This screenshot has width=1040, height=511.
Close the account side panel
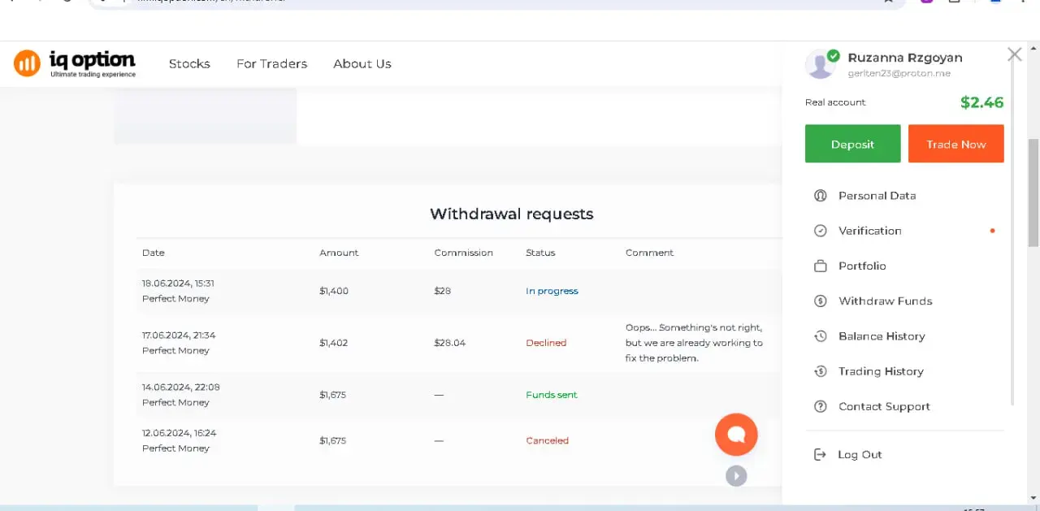[x=1014, y=54]
